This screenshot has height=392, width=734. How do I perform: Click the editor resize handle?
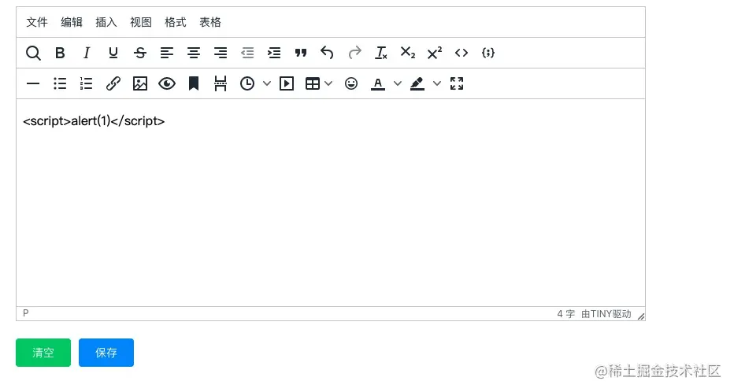(641, 316)
